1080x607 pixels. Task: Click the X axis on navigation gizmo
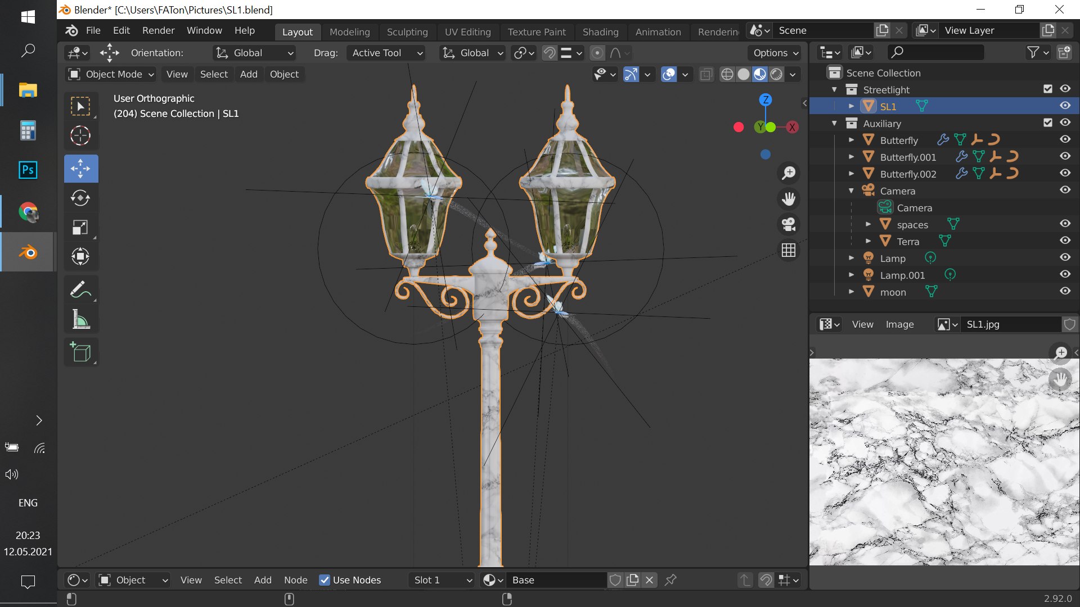pos(792,127)
